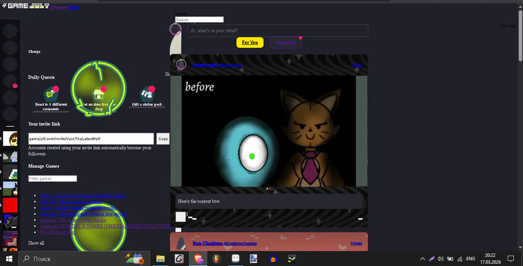Open the G-shaped app taskbar icon
The width and height of the screenshot is (523, 266).
[x=179, y=258]
